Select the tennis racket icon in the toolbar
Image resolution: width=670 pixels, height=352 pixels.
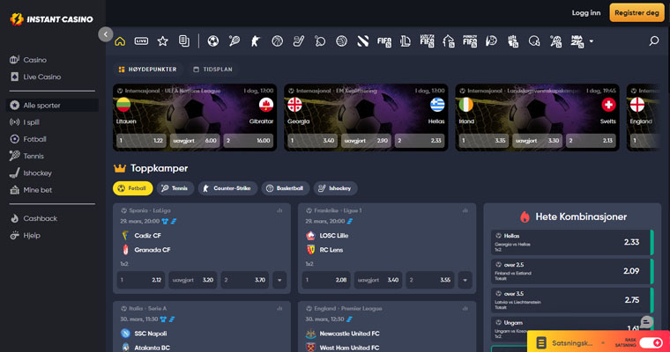point(234,41)
